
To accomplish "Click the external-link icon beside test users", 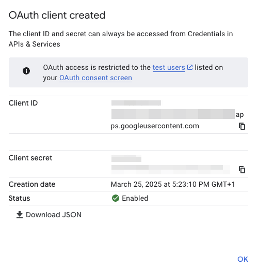I will [190, 67].
